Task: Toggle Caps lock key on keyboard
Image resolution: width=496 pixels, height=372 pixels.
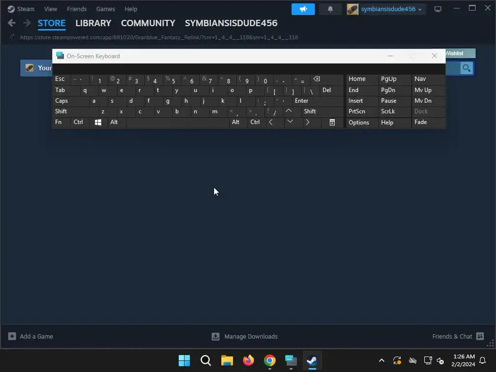Action: tap(71, 101)
